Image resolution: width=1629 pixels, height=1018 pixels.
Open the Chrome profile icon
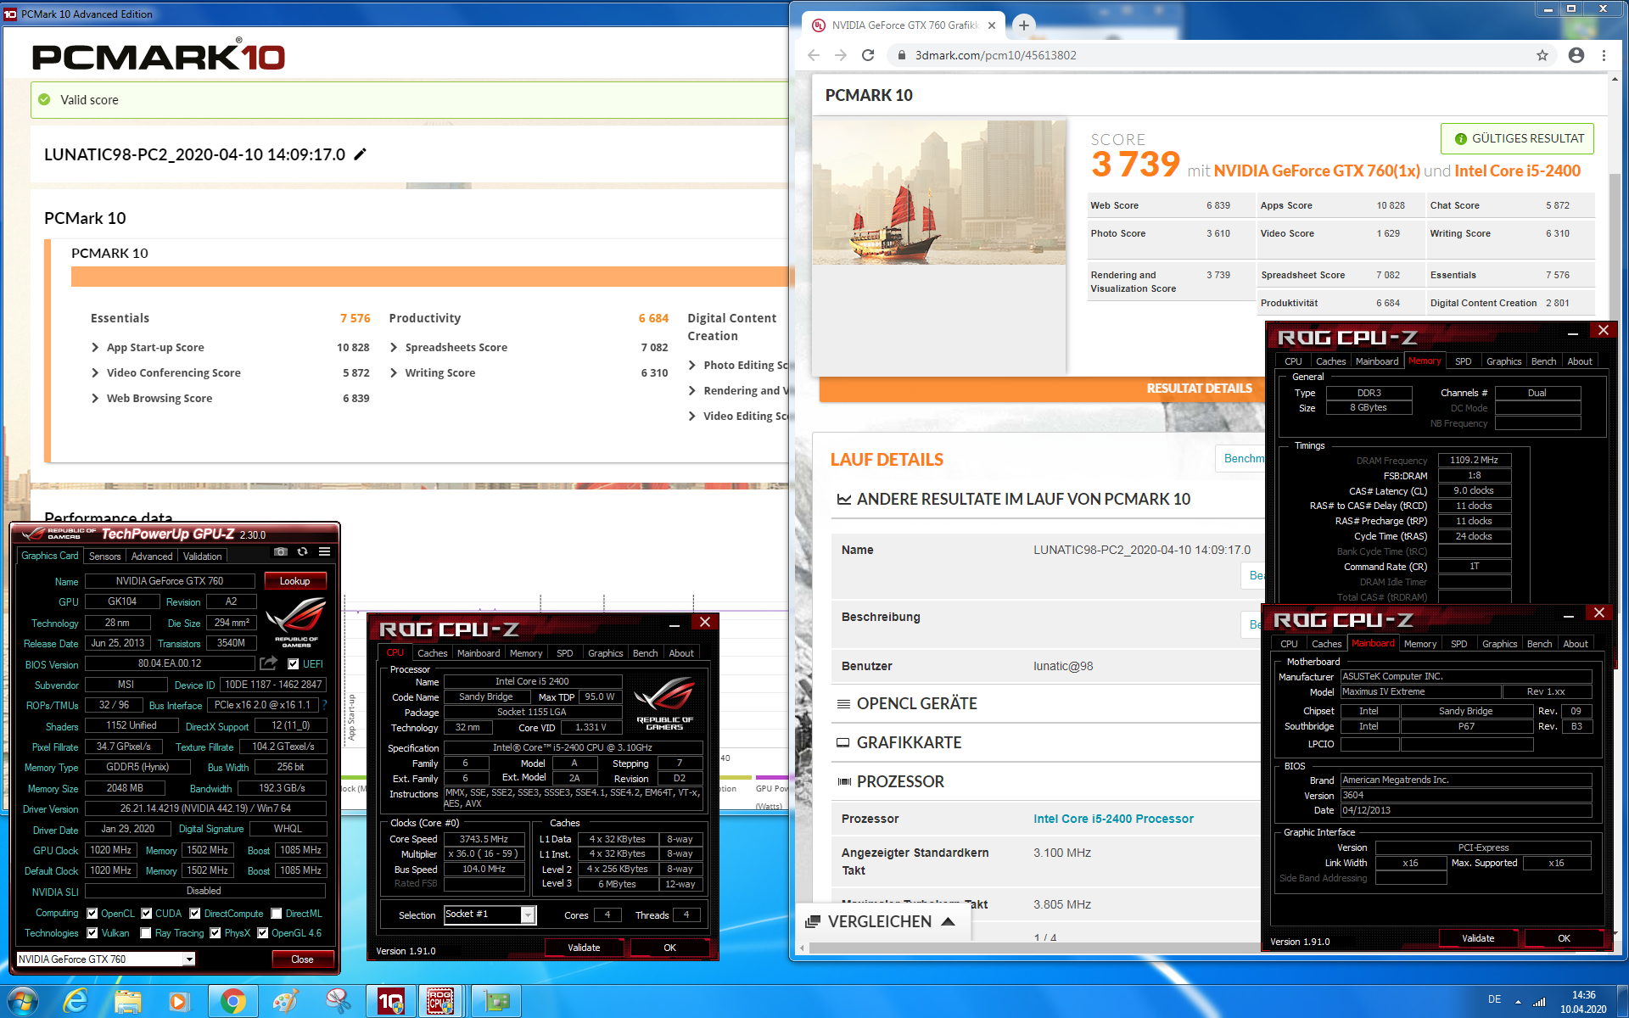tap(1576, 55)
